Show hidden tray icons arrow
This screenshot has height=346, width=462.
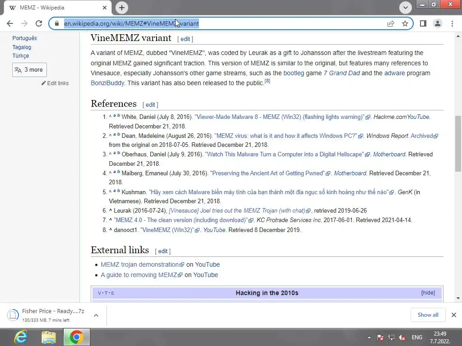(369, 337)
